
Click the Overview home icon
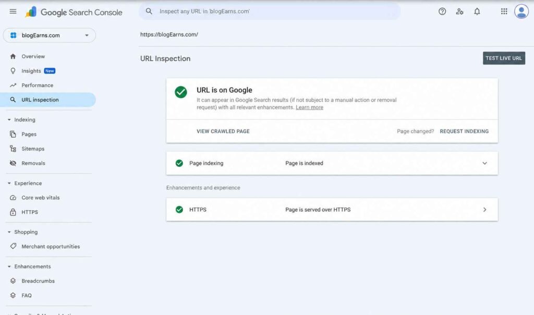coord(13,56)
